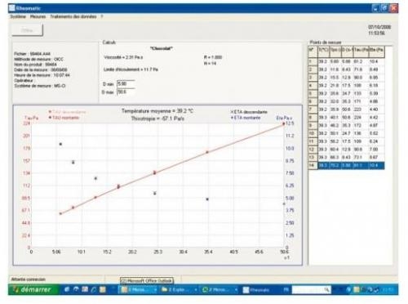
Task: Select row 13 header in Points de mesure
Action: point(313,157)
